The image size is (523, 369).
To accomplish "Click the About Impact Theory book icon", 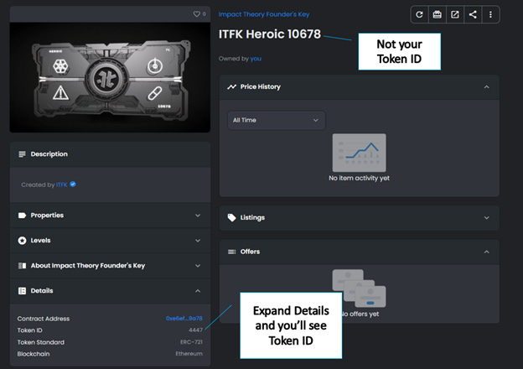I will tap(22, 266).
